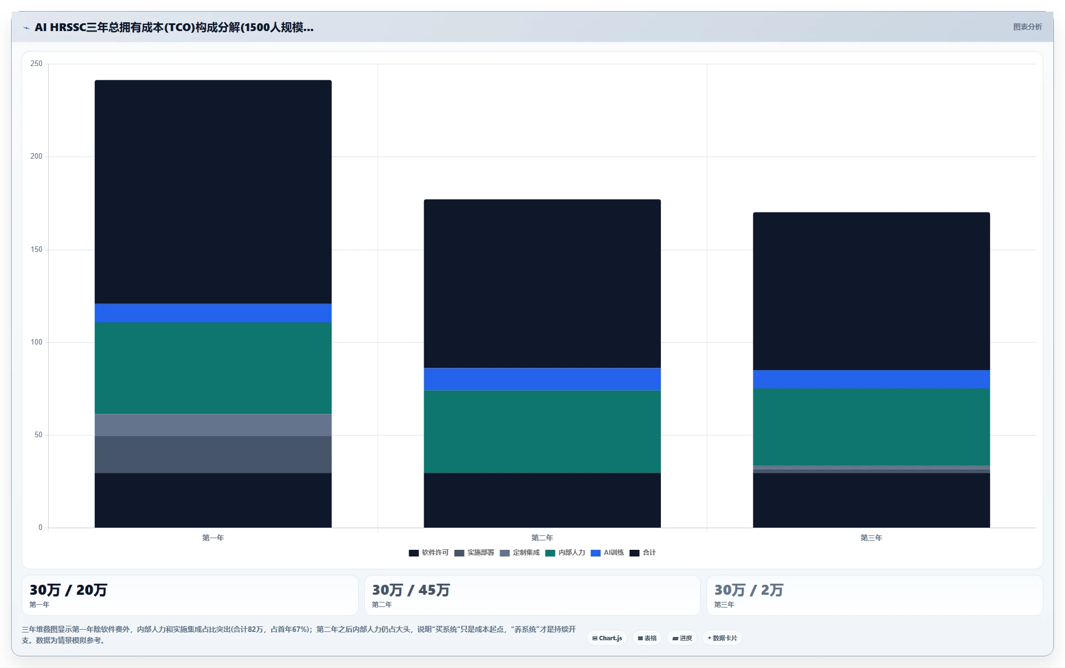Open the 30万 / 20万 第一年 card
1065x668 pixels.
click(x=190, y=595)
